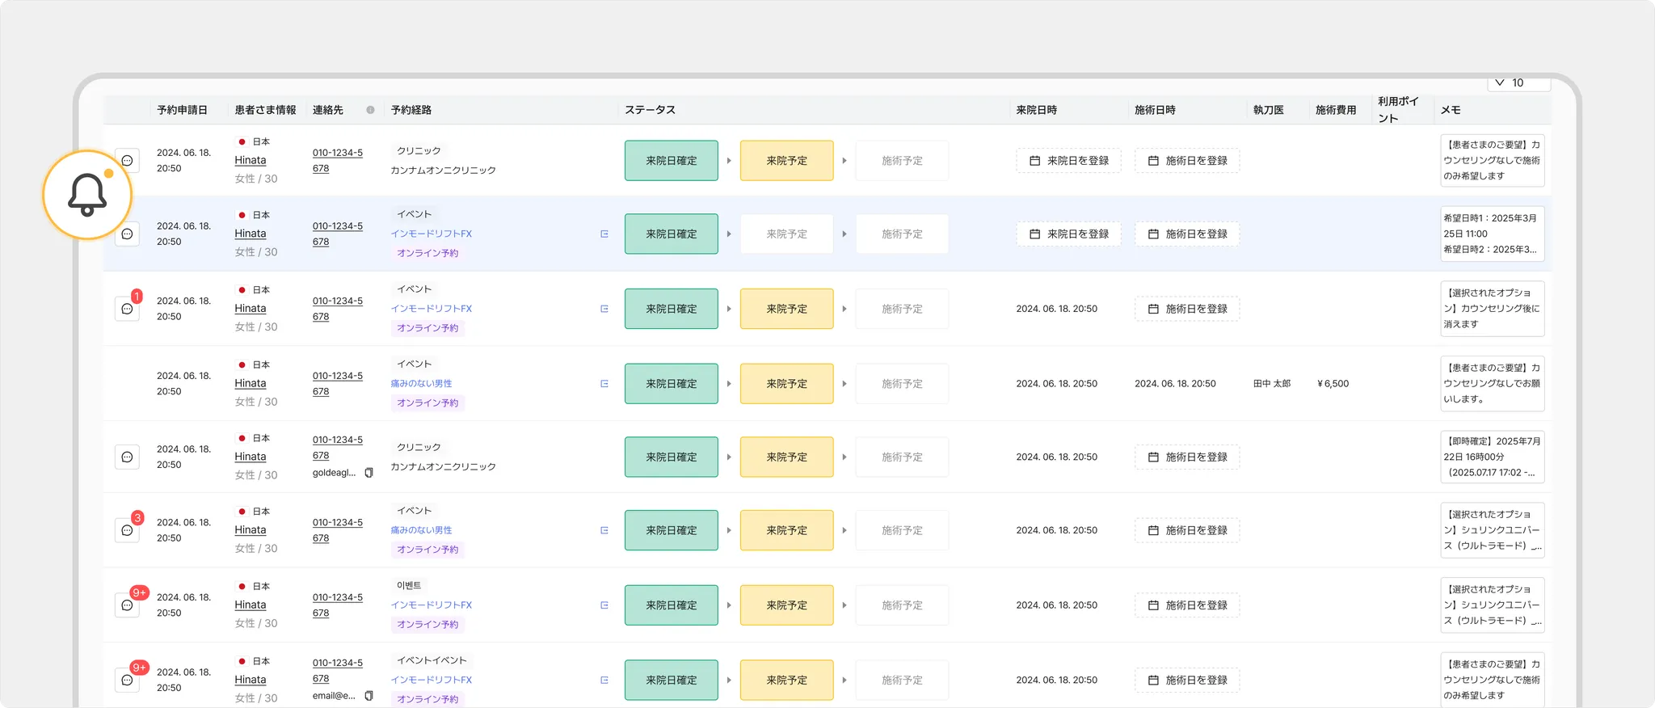Click 施術日を登録 in the goldeagl... row

coord(1187,457)
